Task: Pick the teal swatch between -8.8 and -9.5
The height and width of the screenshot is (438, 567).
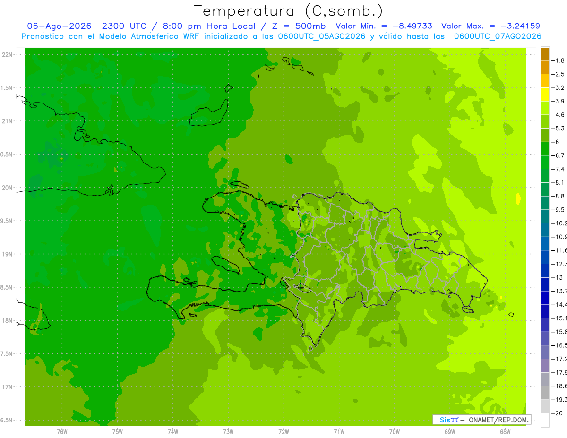Action: click(x=545, y=203)
